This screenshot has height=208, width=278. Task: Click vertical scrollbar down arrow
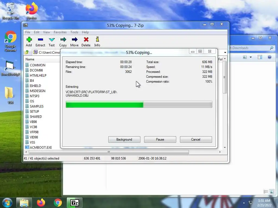(225, 147)
